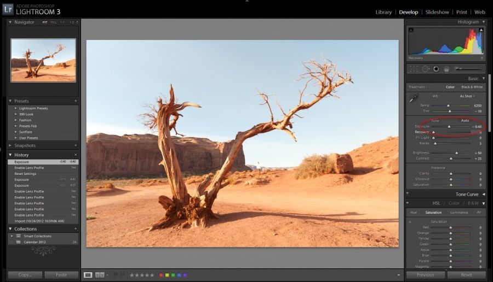The image size is (493, 282).
Task: Activate the Red Eye Correction tool
Action: [436, 69]
